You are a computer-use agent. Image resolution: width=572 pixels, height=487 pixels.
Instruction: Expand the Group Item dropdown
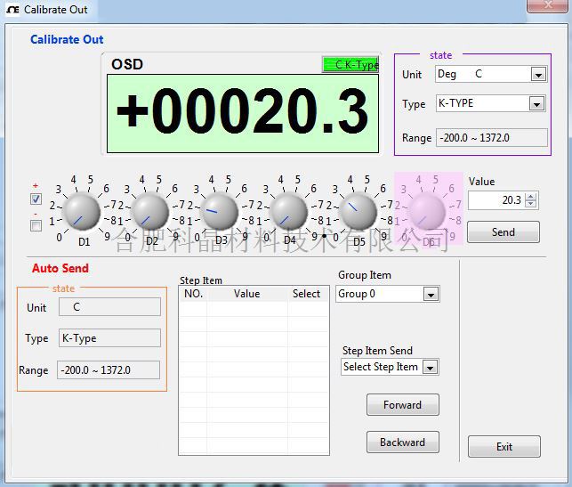(x=431, y=295)
